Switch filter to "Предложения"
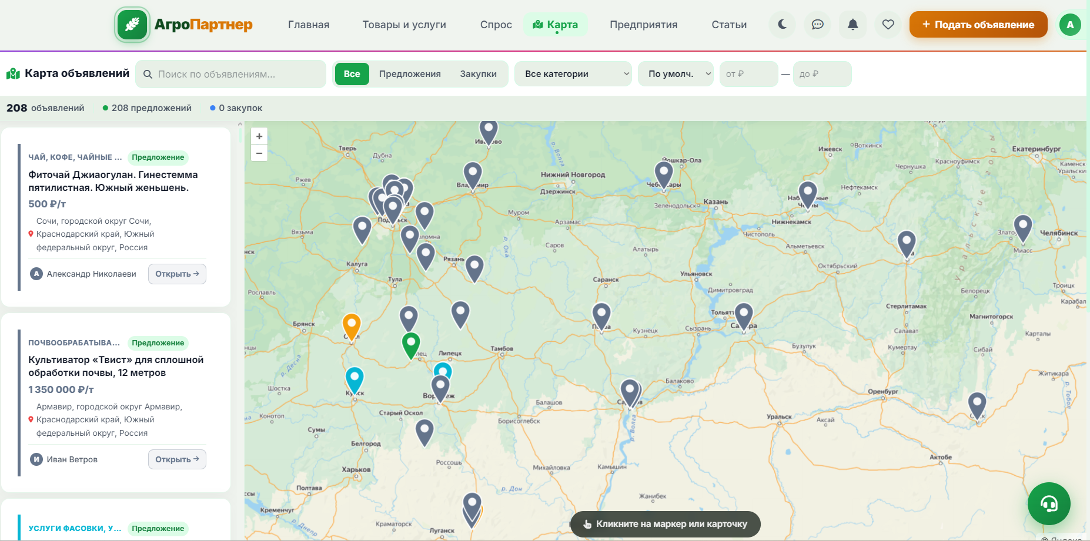1090x541 pixels. point(410,74)
